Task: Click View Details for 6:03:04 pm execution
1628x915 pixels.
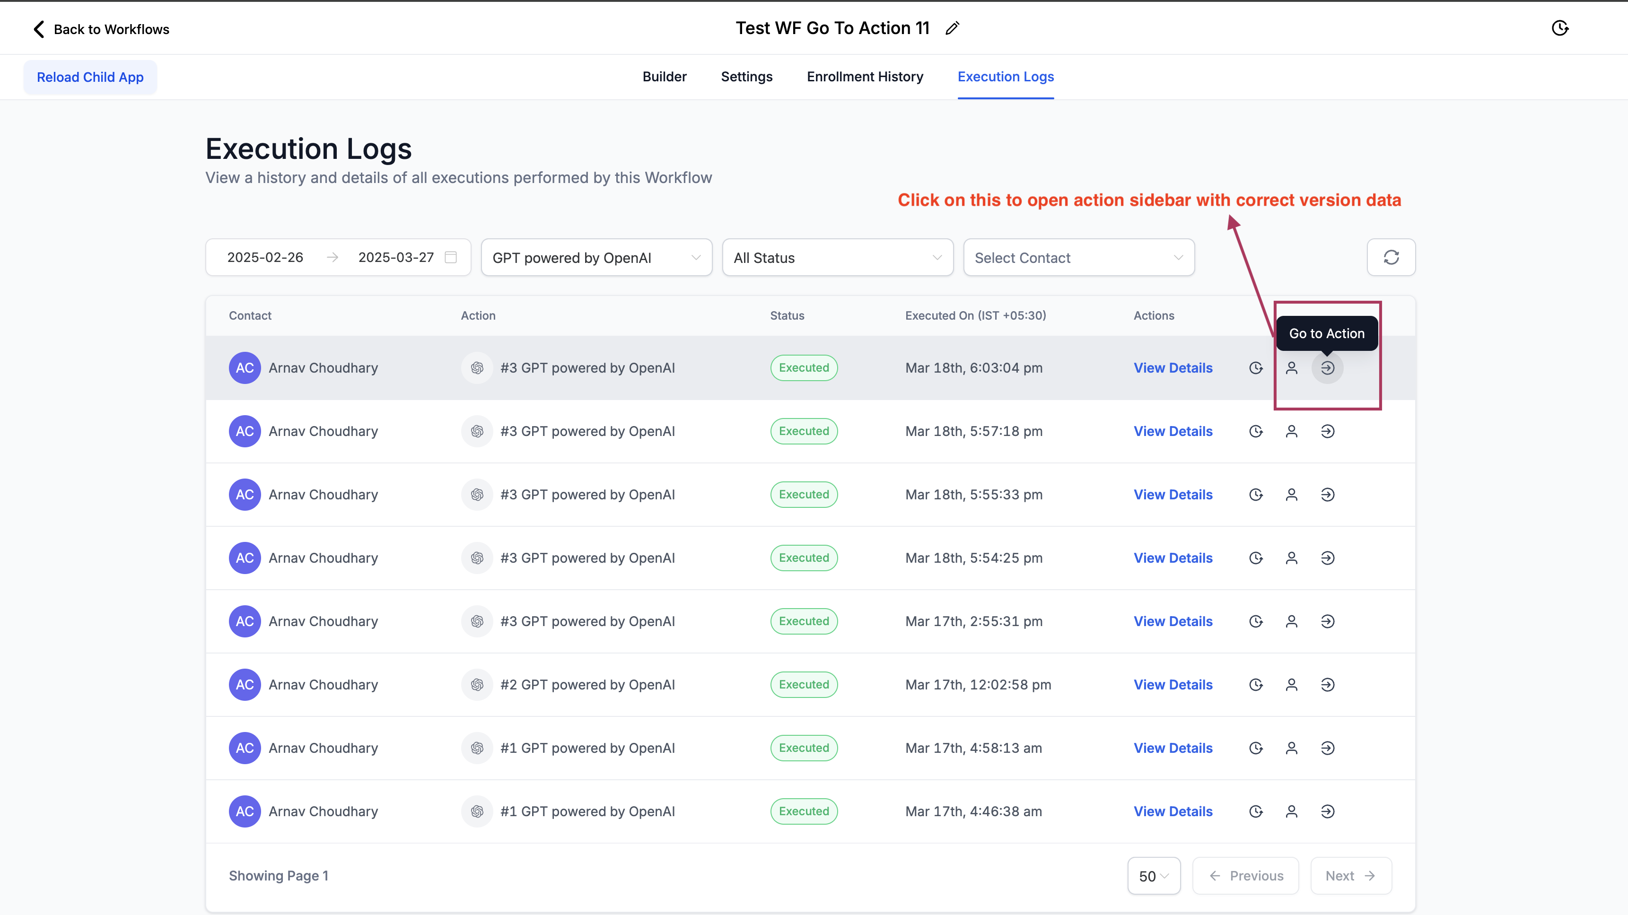Action: pos(1173,368)
